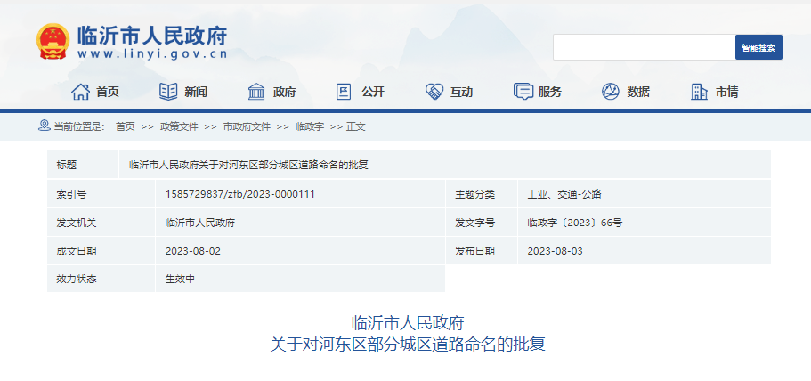Click the 数据 globe chart icon
811x381 pixels.
click(x=611, y=92)
